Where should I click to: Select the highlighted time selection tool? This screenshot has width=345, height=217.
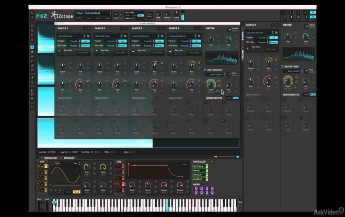[32, 47]
